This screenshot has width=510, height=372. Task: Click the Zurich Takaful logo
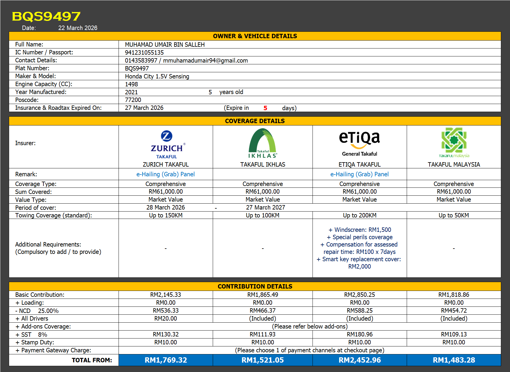point(166,145)
